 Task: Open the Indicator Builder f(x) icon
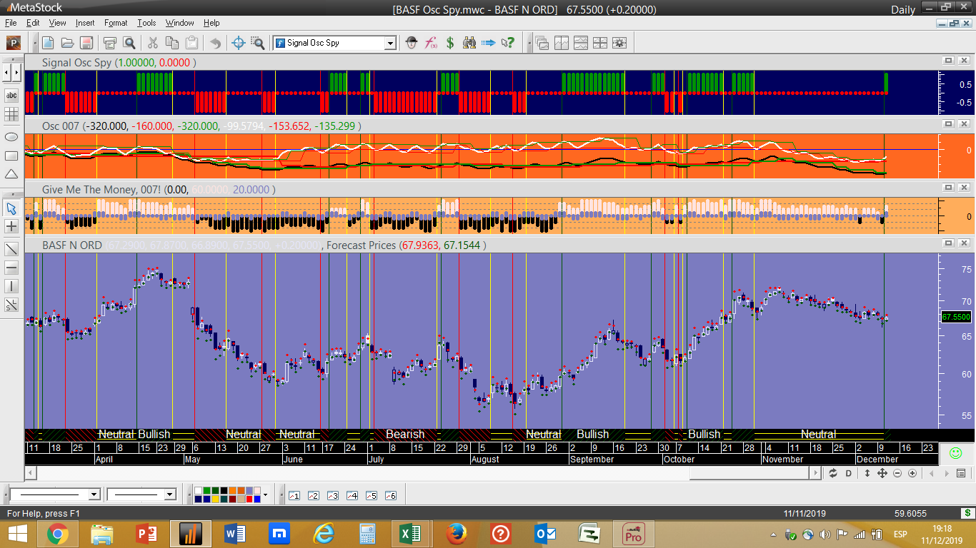[x=431, y=43]
